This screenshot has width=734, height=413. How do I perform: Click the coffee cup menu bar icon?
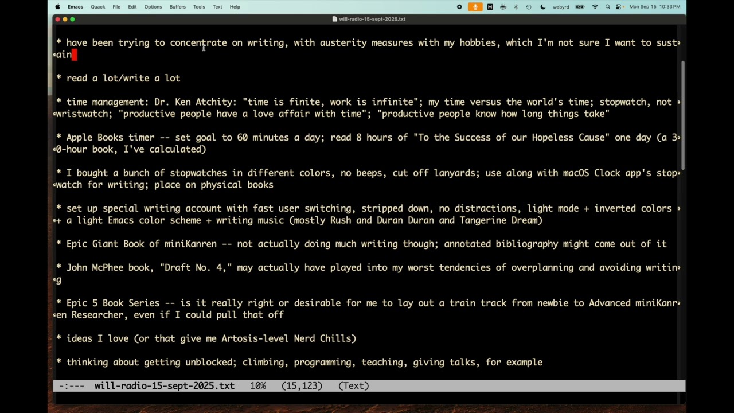pyautogui.click(x=503, y=7)
